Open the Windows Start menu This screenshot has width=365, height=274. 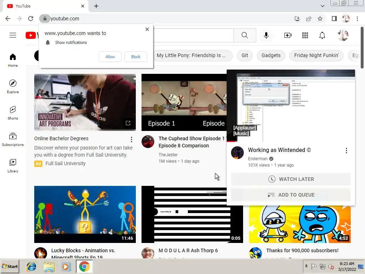click(x=10, y=266)
